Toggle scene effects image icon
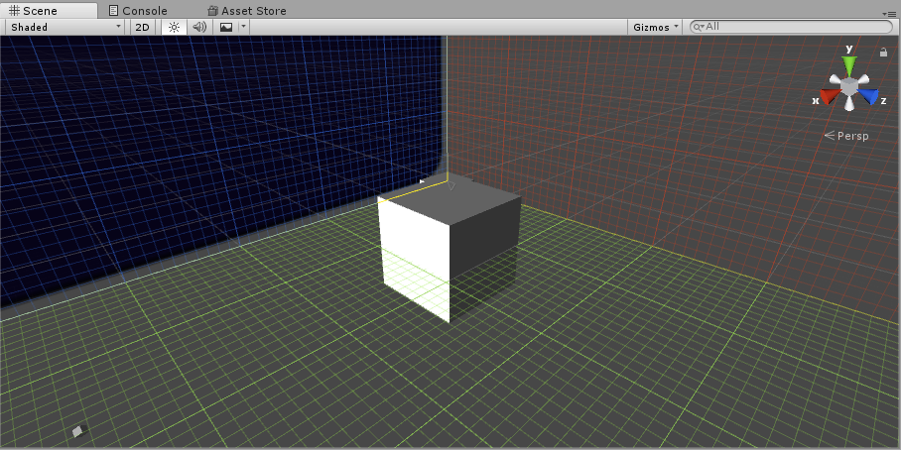The height and width of the screenshot is (450, 901). click(x=226, y=27)
